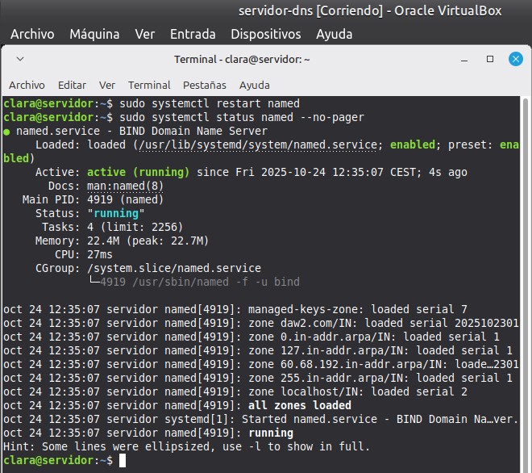
Task: Close the Terminal window with blue X
Action: tap(515, 59)
